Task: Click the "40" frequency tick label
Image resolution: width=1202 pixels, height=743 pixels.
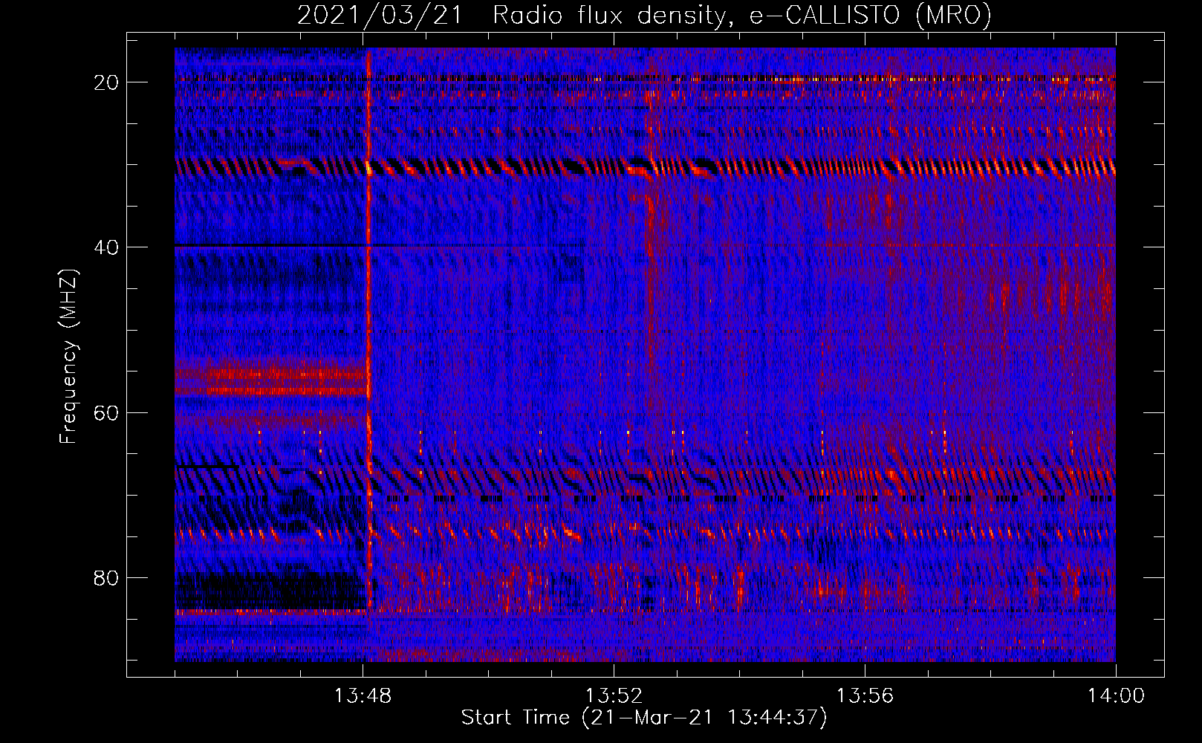Action: 107,247
